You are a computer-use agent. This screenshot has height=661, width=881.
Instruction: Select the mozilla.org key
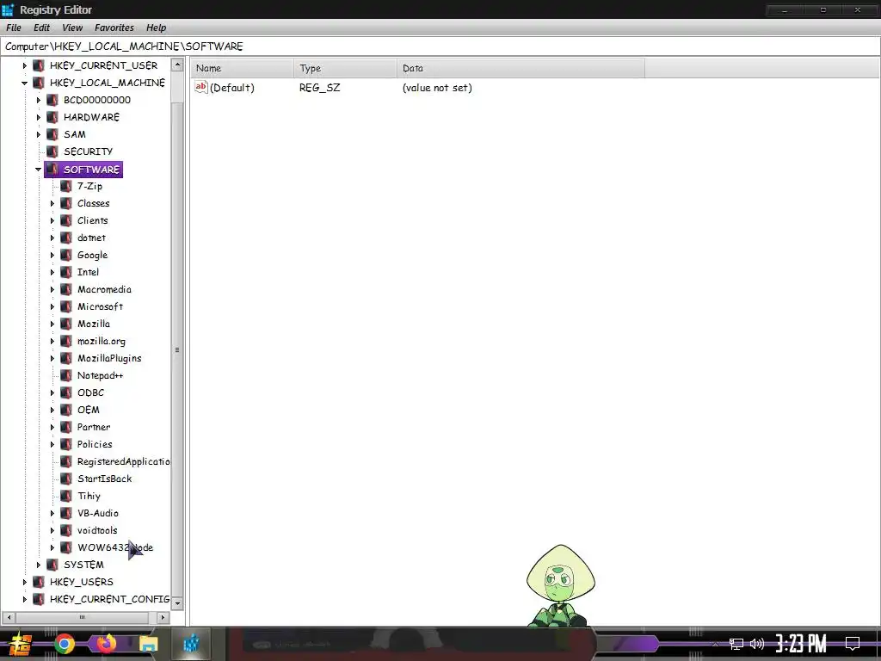click(x=102, y=341)
